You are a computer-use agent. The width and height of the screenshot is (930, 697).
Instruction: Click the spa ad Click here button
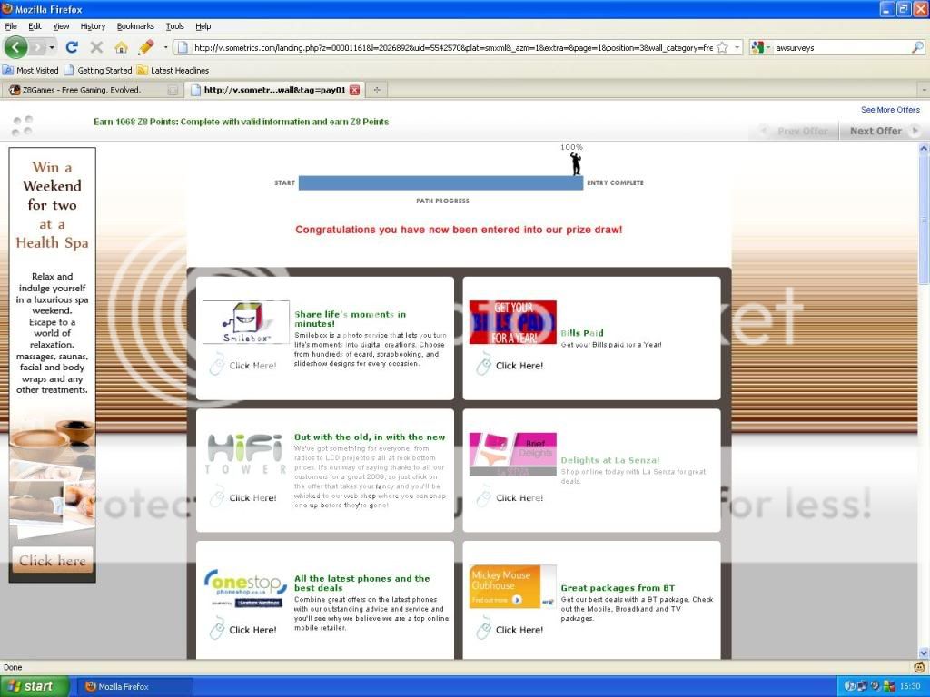point(53,560)
